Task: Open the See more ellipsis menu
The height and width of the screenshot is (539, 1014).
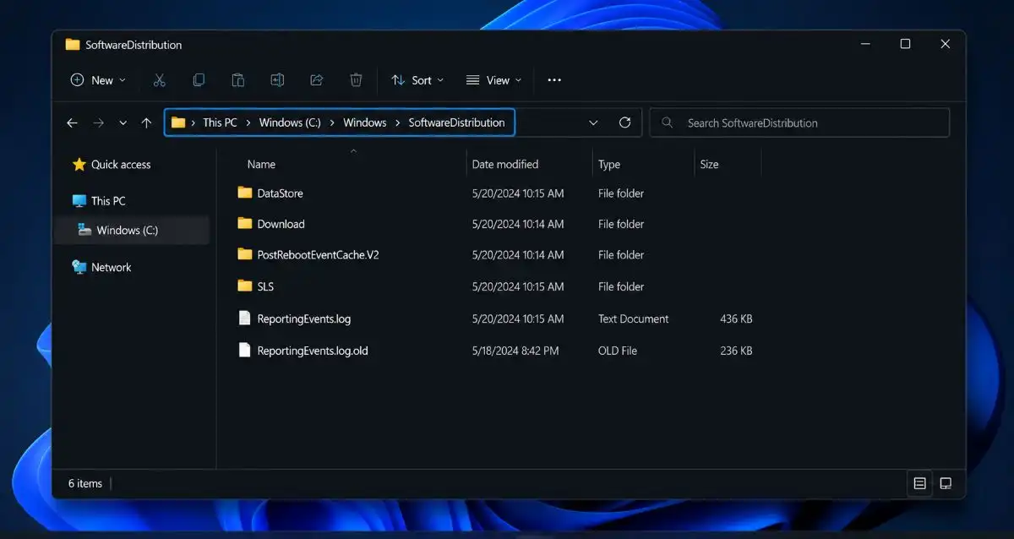Action: [554, 80]
